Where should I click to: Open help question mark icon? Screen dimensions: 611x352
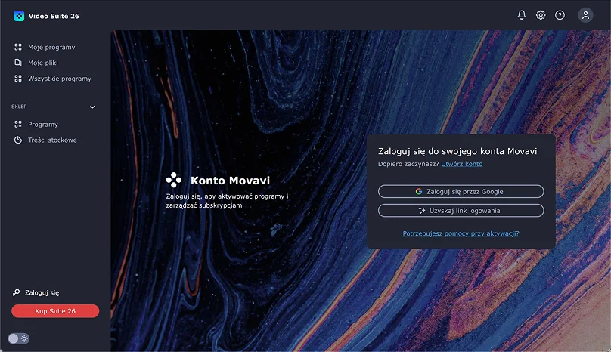pos(560,15)
